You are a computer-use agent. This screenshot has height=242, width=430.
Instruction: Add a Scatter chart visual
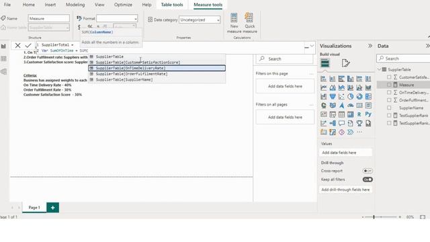[x=341, y=97]
